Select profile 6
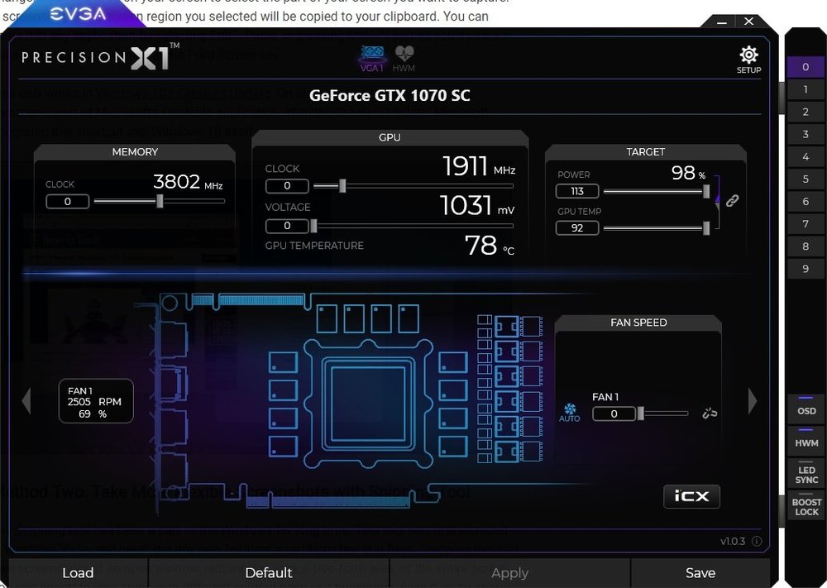The width and height of the screenshot is (827, 588). (x=805, y=202)
